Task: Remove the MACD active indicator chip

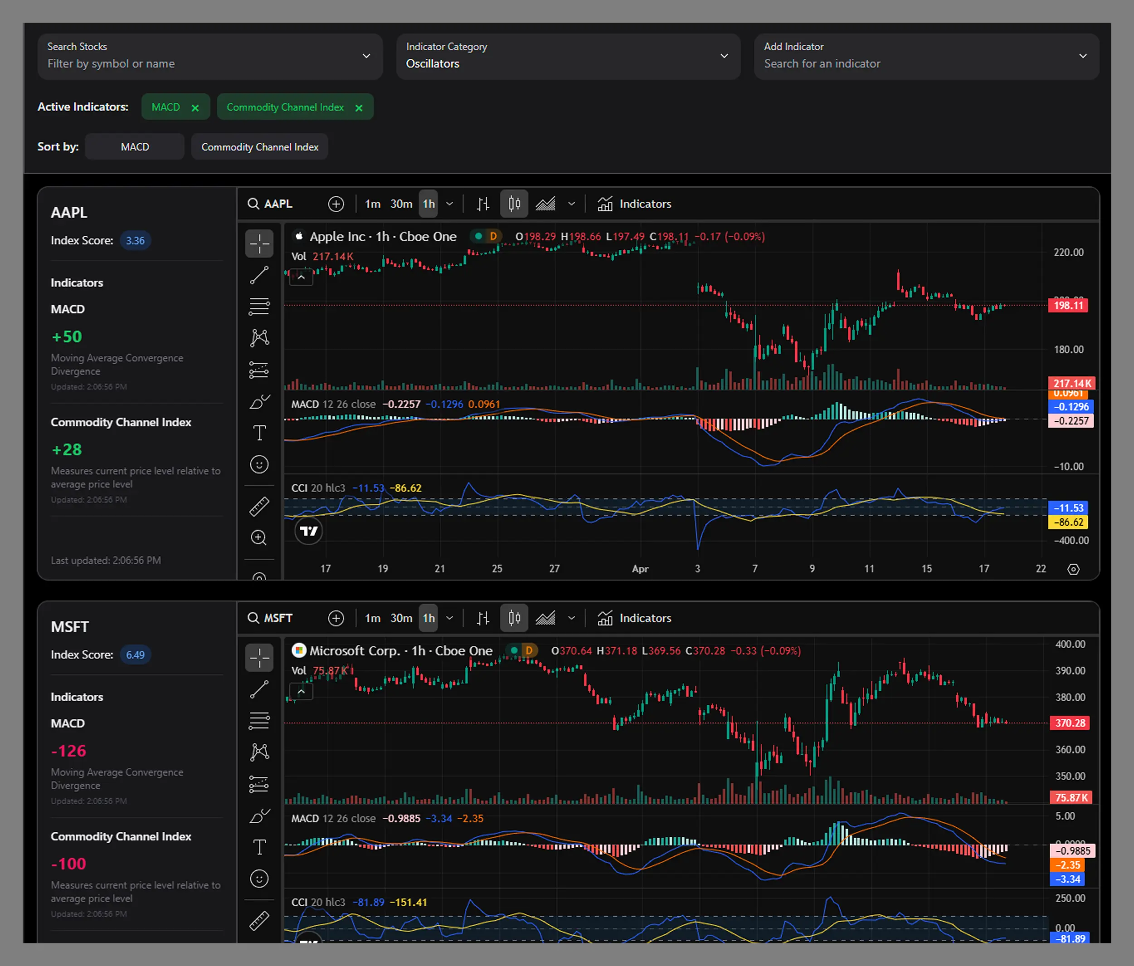Action: (195, 108)
